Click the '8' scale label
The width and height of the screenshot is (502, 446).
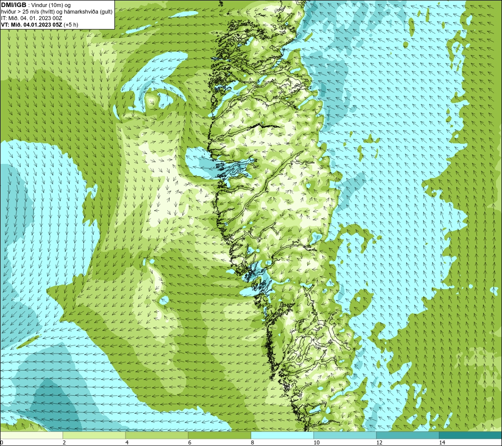[253, 442]
